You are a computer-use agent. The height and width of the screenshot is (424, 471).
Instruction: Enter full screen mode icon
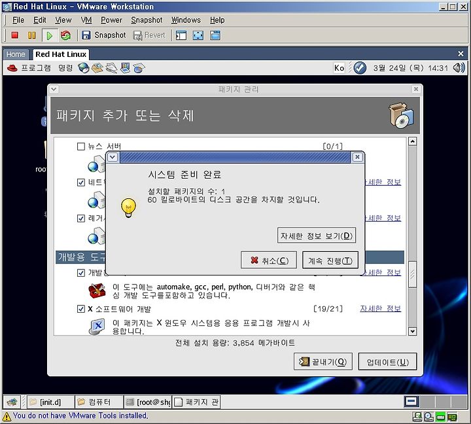(198, 35)
